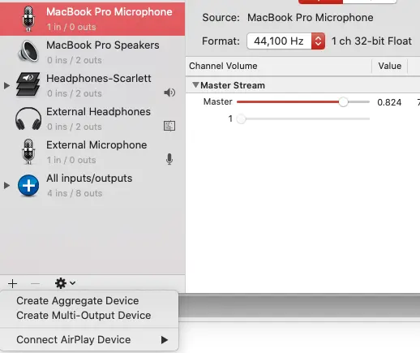
Task: Click the plus add device button
Action: point(12,283)
